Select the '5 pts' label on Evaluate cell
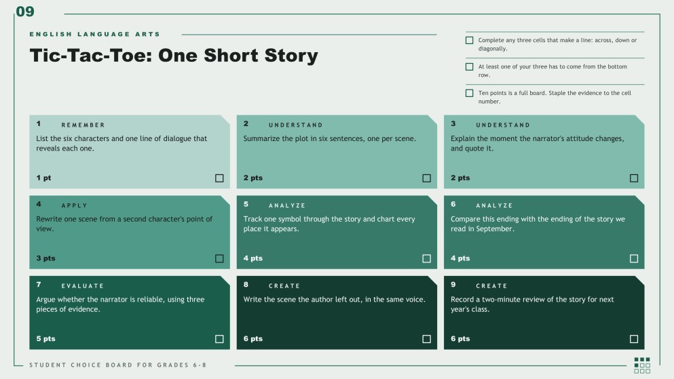This screenshot has width=674, height=379. tap(45, 338)
